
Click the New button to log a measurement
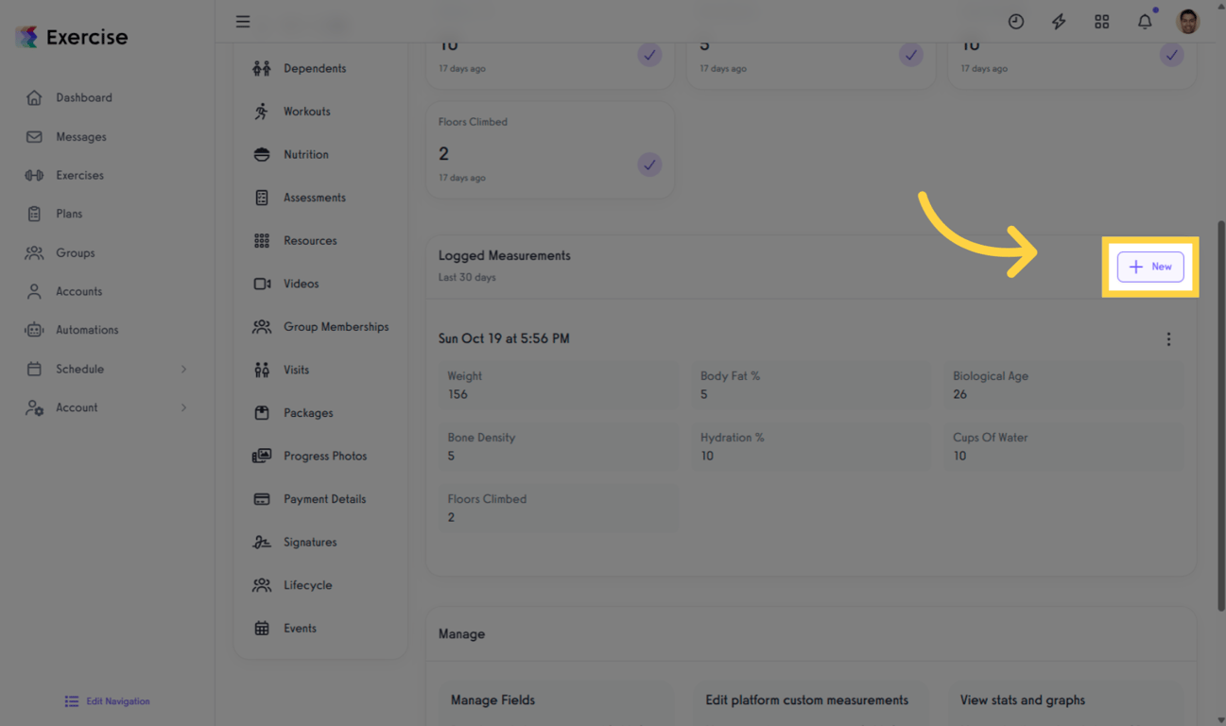pos(1149,267)
